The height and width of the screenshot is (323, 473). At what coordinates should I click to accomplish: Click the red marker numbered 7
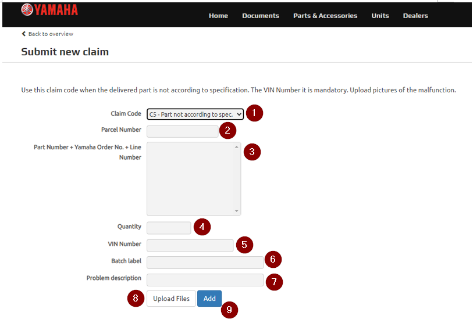point(274,282)
